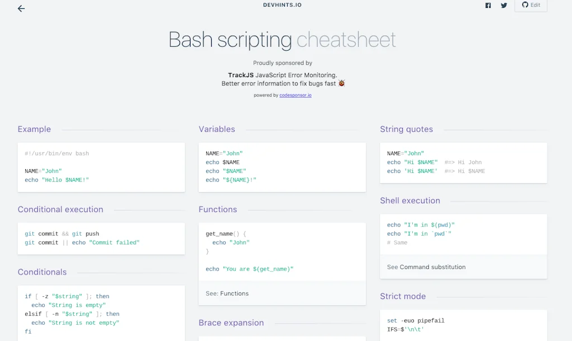Click the Variables section heading
This screenshot has height=341, width=572.
tap(217, 129)
